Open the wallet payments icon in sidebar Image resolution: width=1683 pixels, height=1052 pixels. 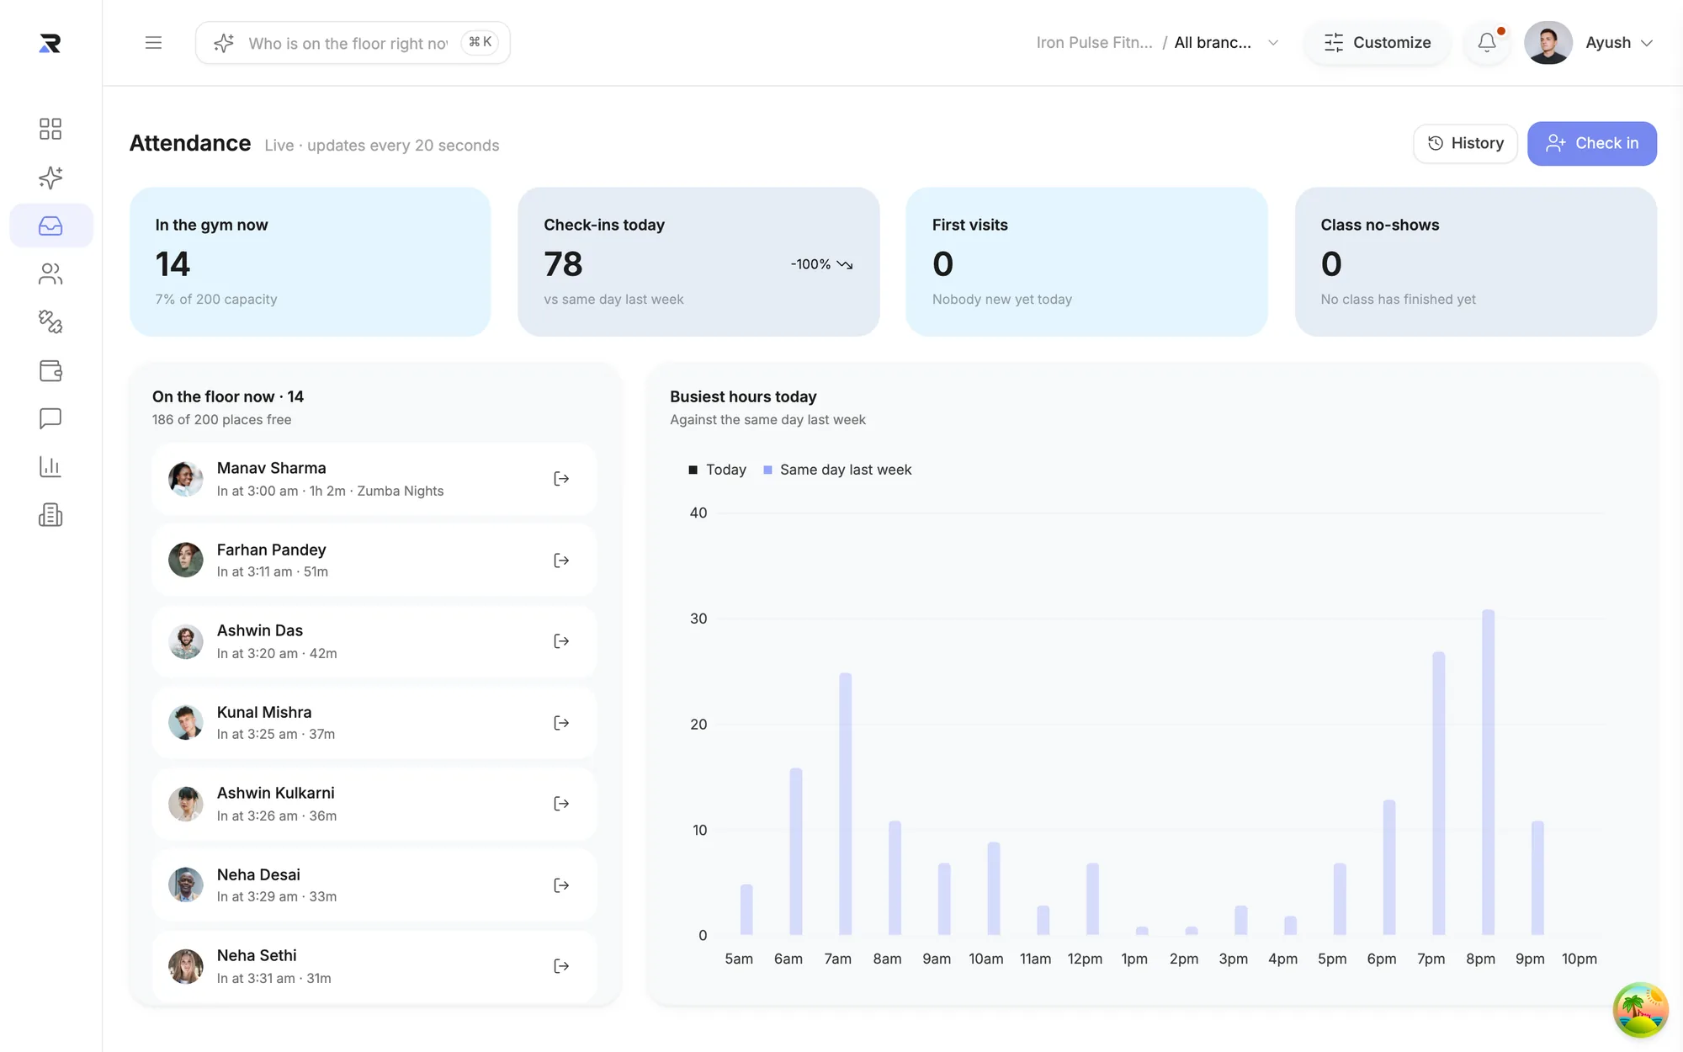(50, 370)
